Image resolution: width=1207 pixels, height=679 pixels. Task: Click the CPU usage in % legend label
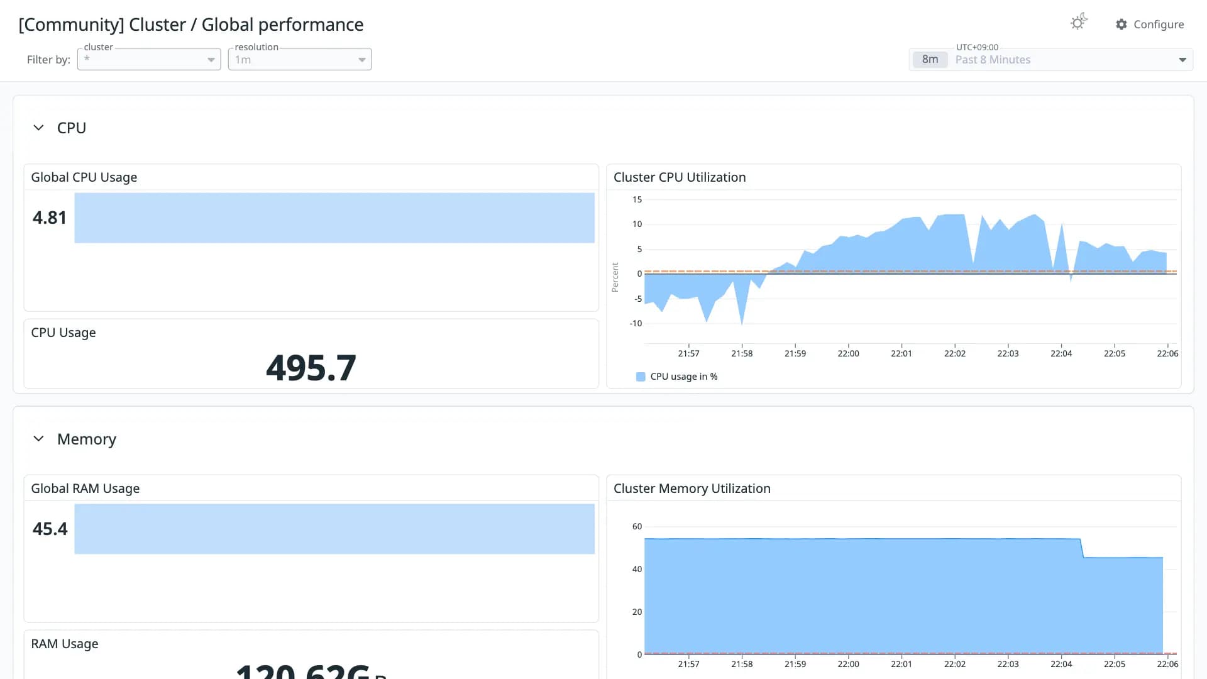pyautogui.click(x=684, y=377)
